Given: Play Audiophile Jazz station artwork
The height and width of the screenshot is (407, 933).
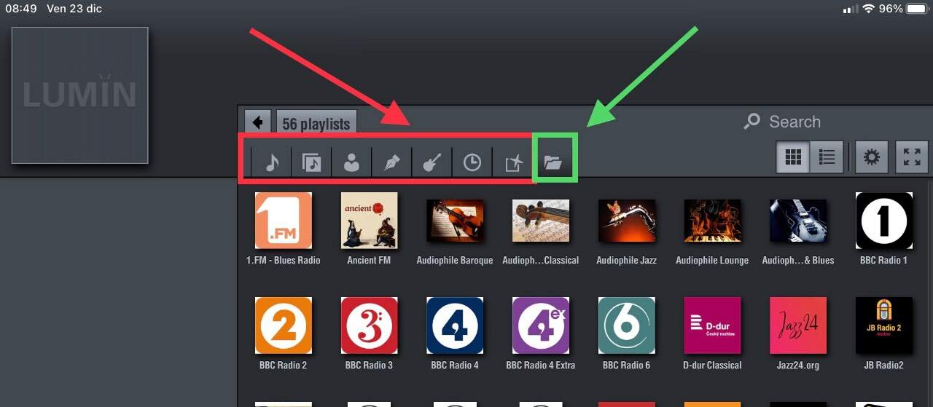Looking at the screenshot, I should [x=627, y=221].
